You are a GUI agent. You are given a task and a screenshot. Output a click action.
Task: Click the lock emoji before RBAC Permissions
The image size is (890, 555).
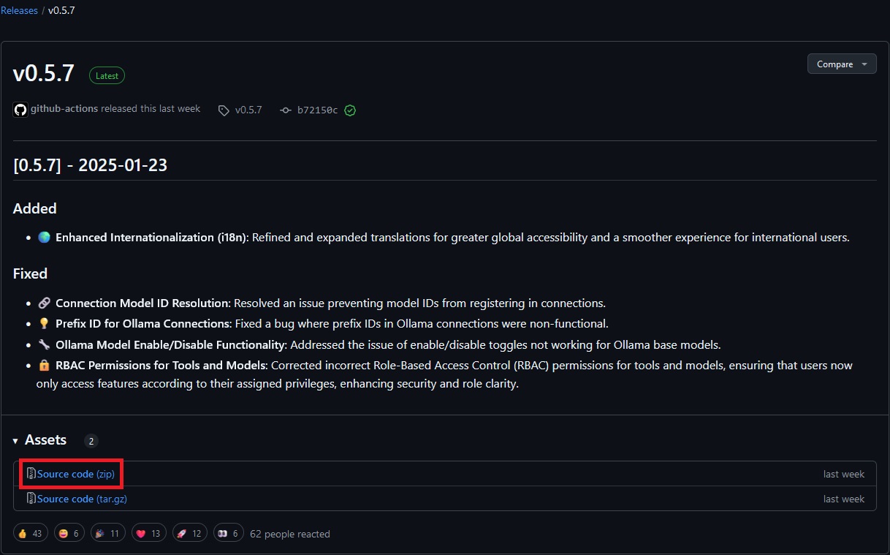44,365
